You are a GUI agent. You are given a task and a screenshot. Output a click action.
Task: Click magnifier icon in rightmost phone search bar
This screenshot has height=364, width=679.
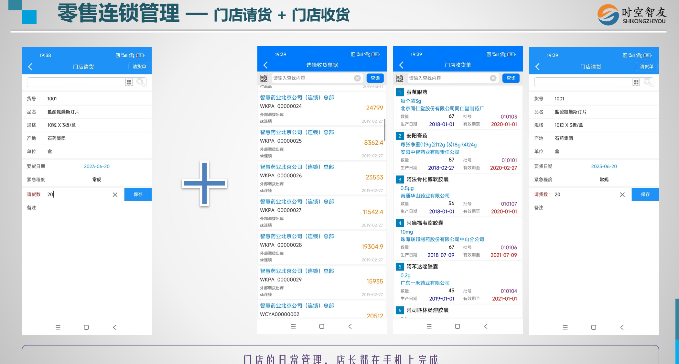pyautogui.click(x=648, y=82)
